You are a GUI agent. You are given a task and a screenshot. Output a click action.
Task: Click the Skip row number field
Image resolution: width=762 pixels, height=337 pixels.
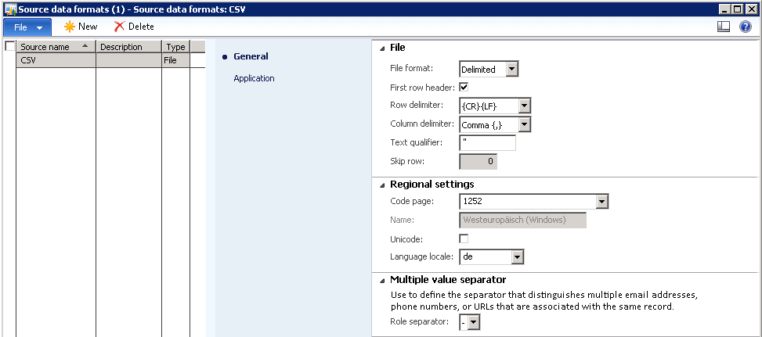pyautogui.click(x=479, y=162)
